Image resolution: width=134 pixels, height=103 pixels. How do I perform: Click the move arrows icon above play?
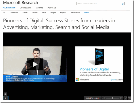point(5,94)
